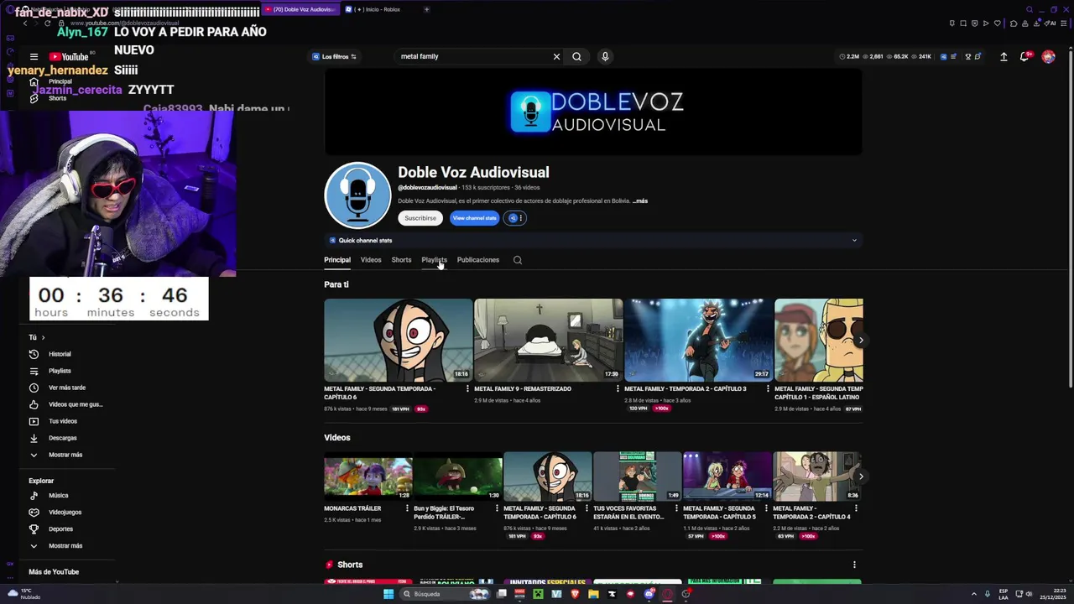This screenshot has width=1074, height=604.
Task: Expand Mostrar más under Tú section
Action: (65, 455)
